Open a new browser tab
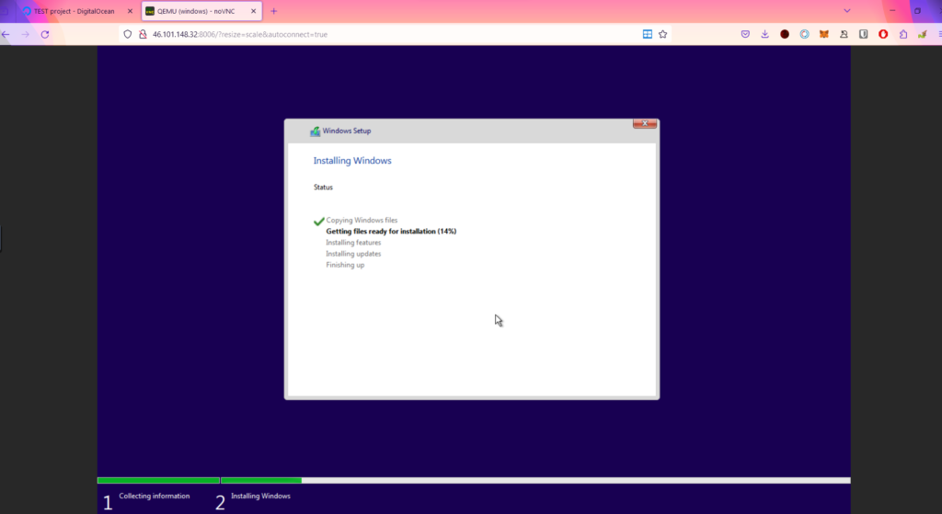Image resolution: width=942 pixels, height=514 pixels. click(x=274, y=11)
